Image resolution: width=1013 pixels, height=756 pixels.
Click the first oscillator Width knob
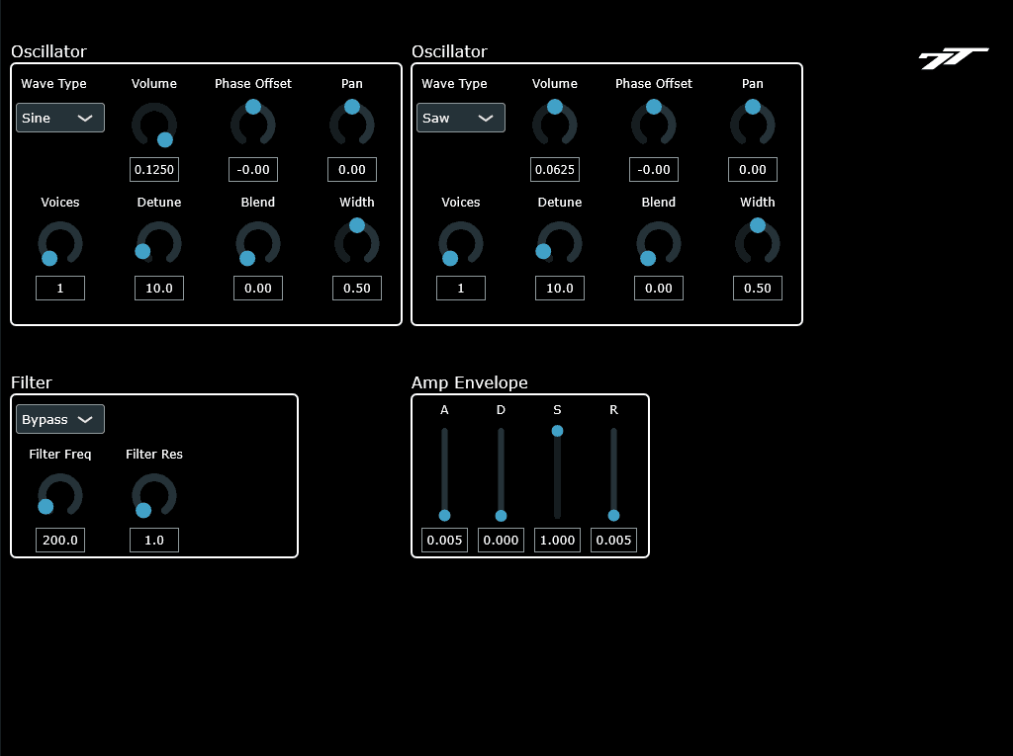[356, 241]
